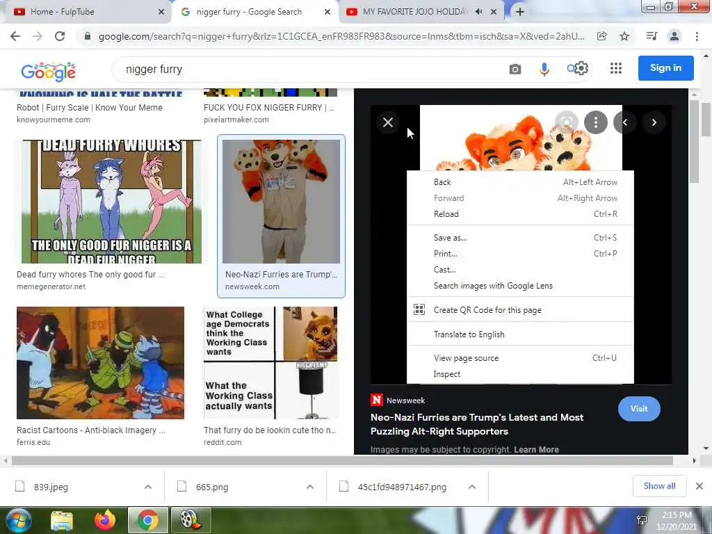The image size is (712, 534).
Task: Click the Learn More copyright link
Action: point(536,450)
